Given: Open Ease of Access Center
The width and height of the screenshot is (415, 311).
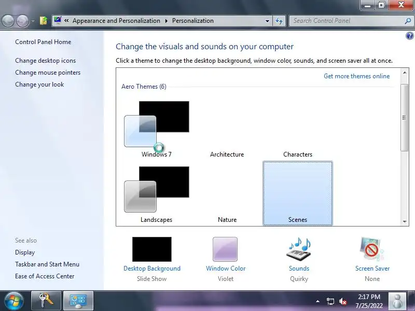Looking at the screenshot, I should coord(45,276).
